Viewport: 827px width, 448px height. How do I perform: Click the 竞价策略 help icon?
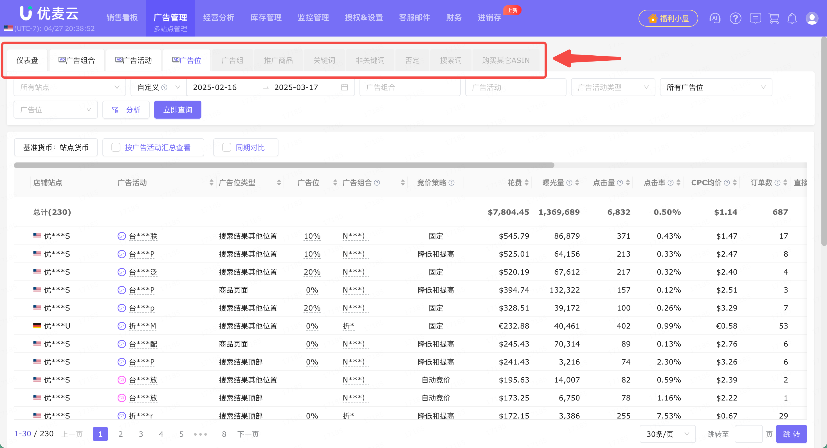[x=451, y=182]
